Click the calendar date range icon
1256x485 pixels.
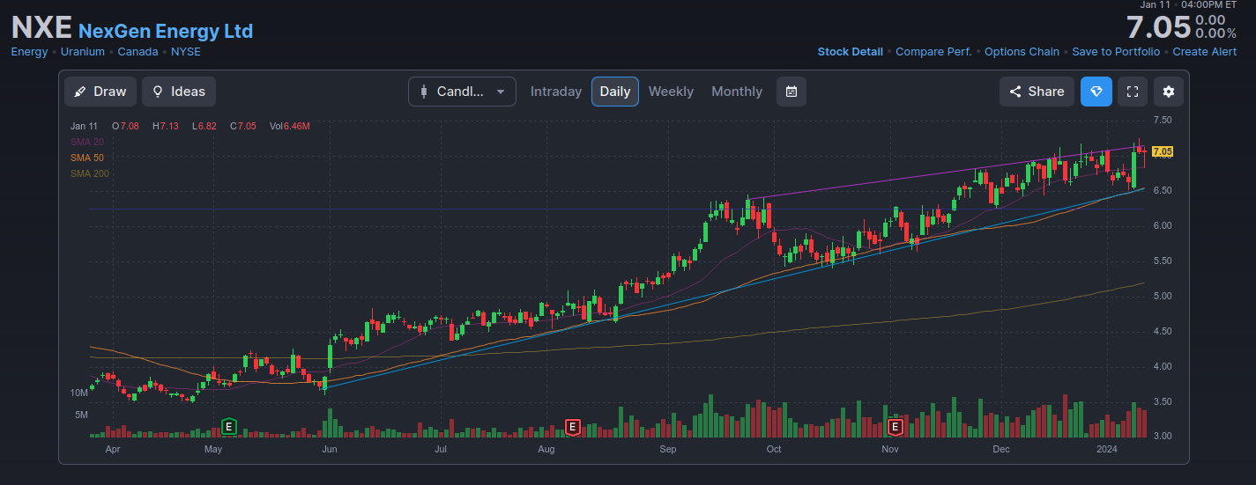point(792,92)
